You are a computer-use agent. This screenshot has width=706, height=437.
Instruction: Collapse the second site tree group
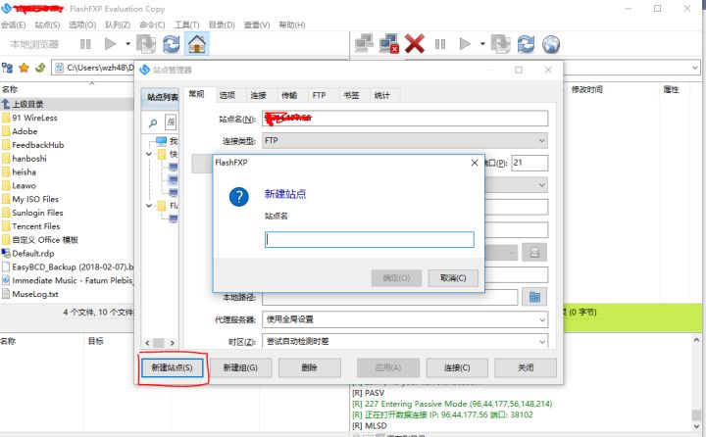(x=149, y=206)
